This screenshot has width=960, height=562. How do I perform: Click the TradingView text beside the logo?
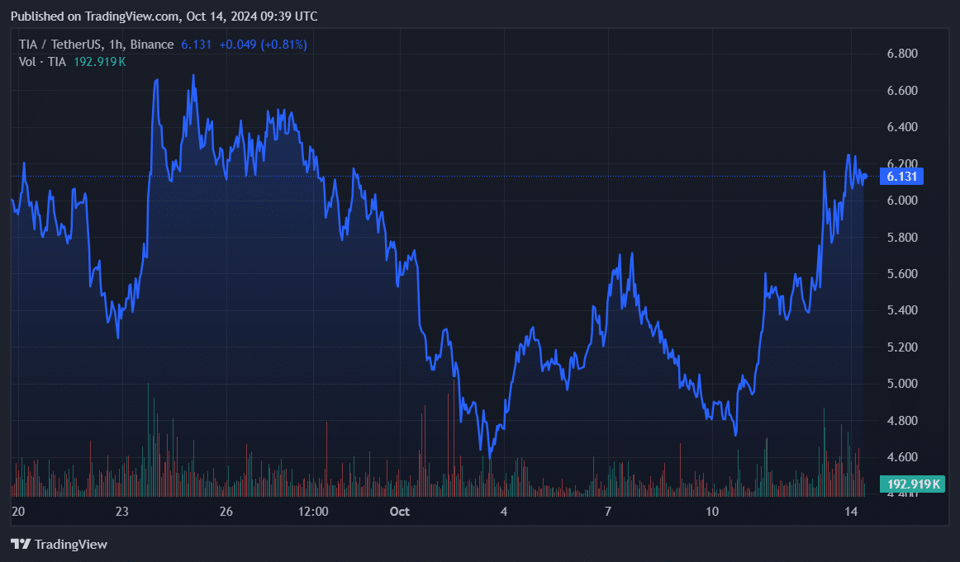(x=73, y=544)
